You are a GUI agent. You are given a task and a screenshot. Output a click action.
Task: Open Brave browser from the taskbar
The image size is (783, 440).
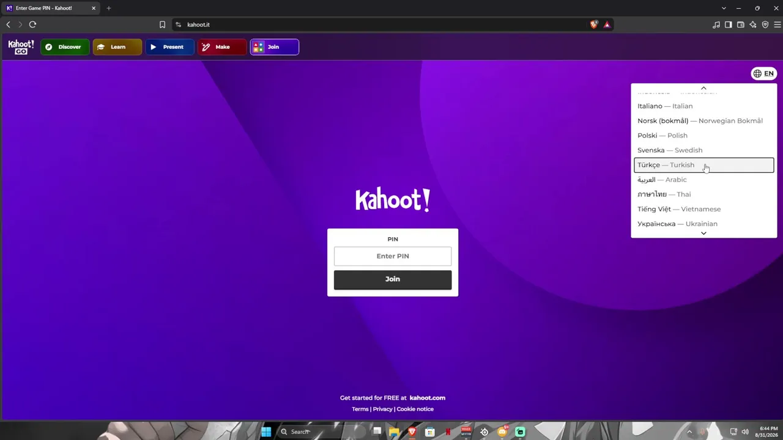pos(412,431)
